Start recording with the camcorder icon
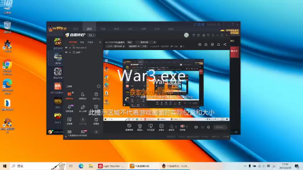The width and height of the screenshot is (303, 170). coord(196,127)
